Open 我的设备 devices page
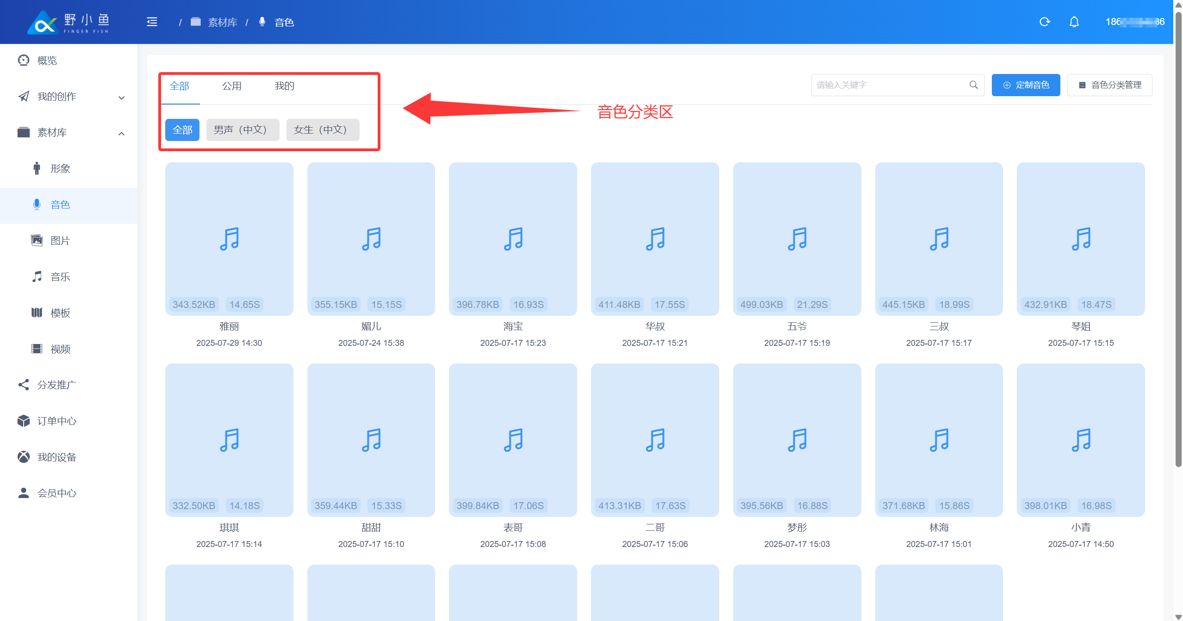Image resolution: width=1183 pixels, height=621 pixels. pos(56,457)
